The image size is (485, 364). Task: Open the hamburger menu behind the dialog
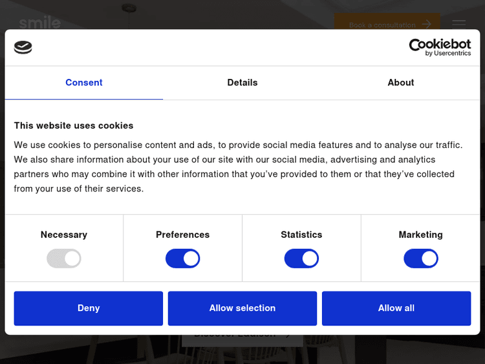(458, 23)
